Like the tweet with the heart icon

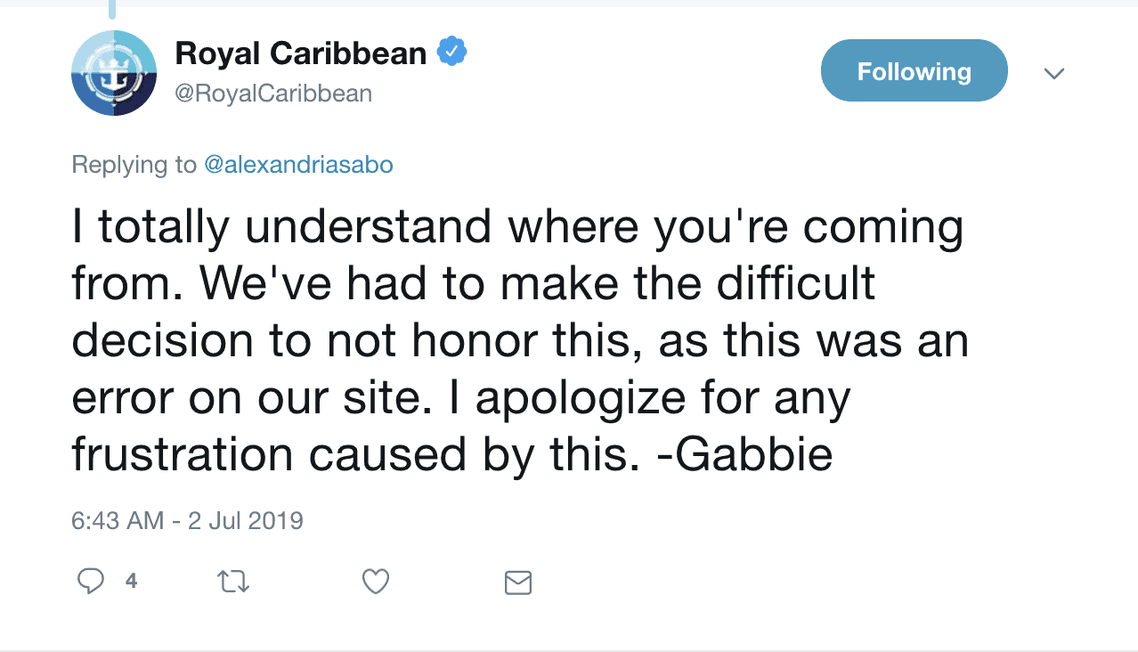[376, 582]
